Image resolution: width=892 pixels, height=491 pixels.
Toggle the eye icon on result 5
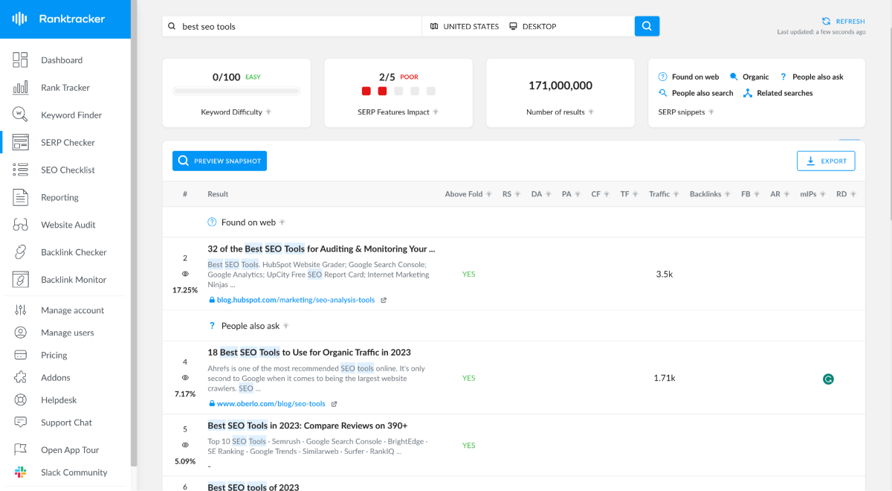(x=185, y=445)
